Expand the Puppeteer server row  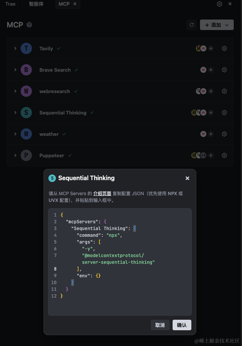tap(15, 155)
